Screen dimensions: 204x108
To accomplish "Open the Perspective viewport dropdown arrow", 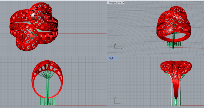I will (x=123, y=3).
